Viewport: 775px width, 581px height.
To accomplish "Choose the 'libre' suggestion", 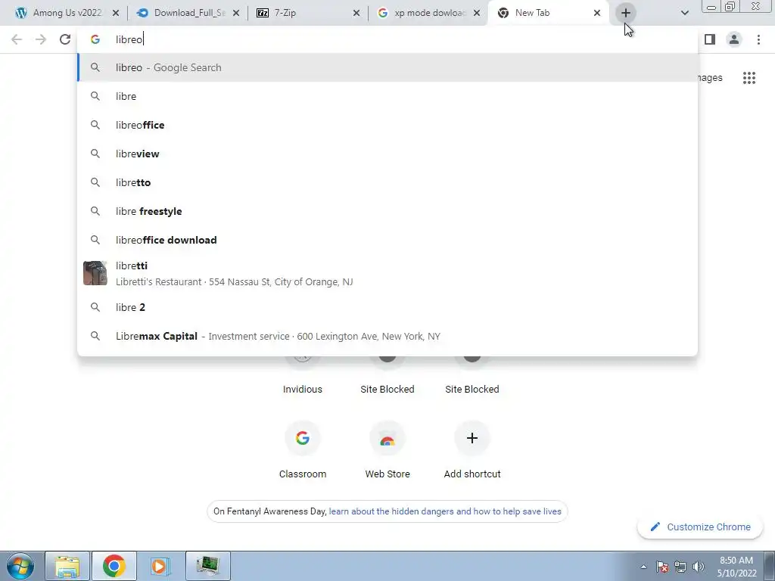I will pos(387,96).
